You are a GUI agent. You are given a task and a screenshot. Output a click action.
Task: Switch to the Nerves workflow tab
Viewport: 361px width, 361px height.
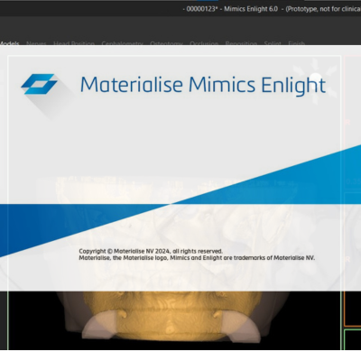pos(36,43)
